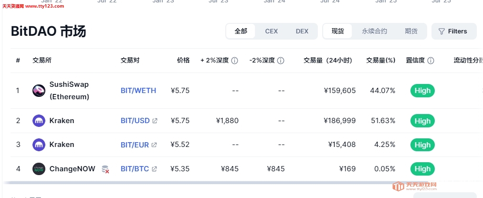Screen dimensions: 483x198
Task: Open the BIT/WETH trading pair link
Action: (138, 91)
